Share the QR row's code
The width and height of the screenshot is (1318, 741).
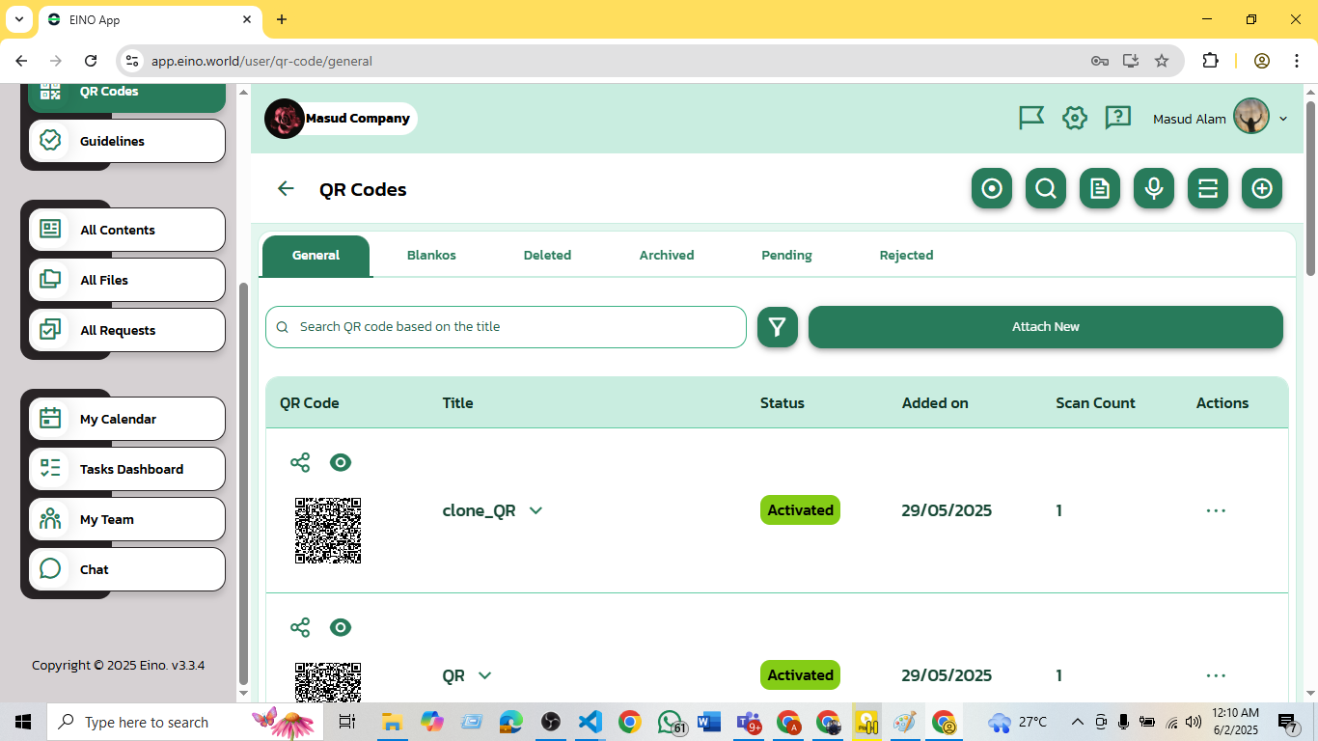tap(300, 627)
